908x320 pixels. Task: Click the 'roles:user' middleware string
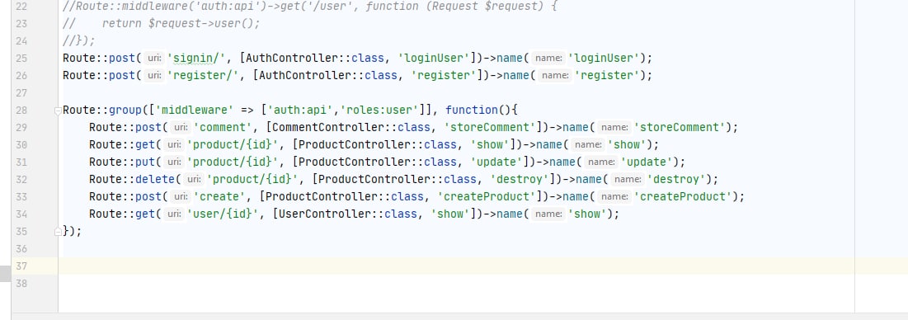click(x=379, y=110)
